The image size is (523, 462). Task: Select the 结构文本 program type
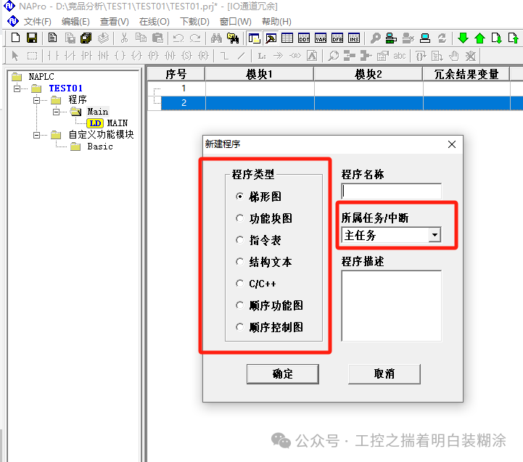239,262
